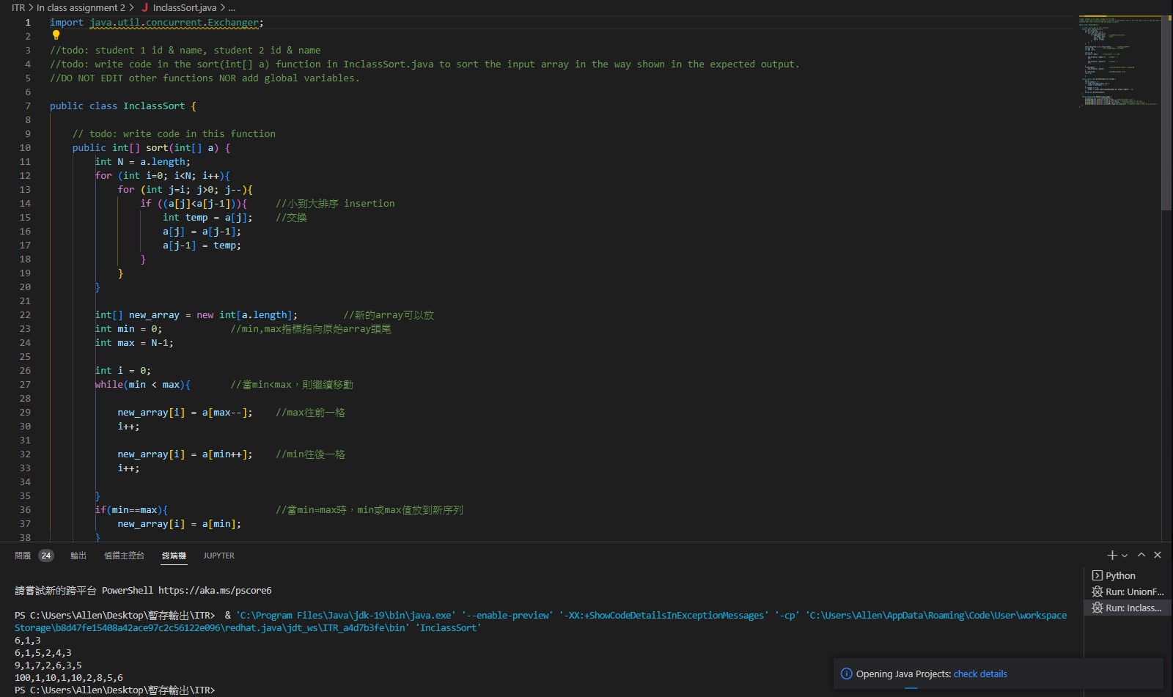Open a new terminal with the plus icon
This screenshot has height=697, width=1173.
[x=1111, y=555]
